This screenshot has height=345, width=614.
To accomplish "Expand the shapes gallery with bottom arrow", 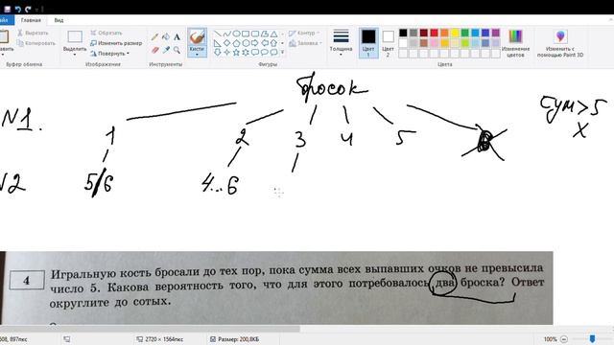I will (283, 53).
